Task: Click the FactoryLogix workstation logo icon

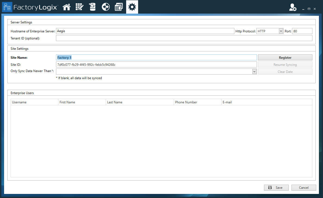Action: pyautogui.click(x=7, y=7)
